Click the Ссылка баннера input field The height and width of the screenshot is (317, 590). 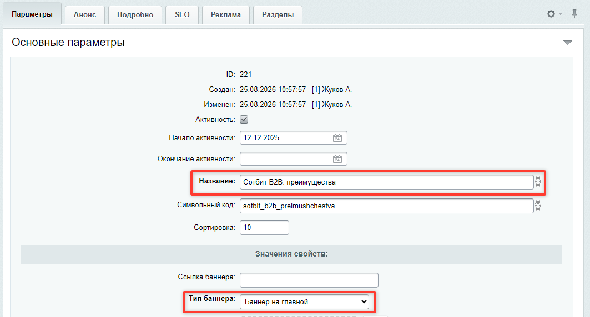point(309,280)
